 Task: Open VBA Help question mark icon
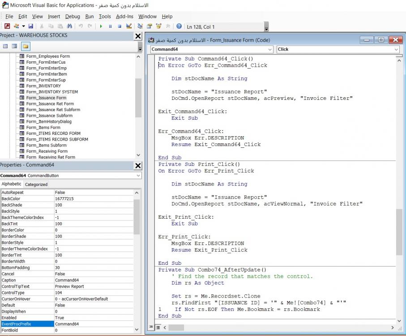(x=179, y=26)
